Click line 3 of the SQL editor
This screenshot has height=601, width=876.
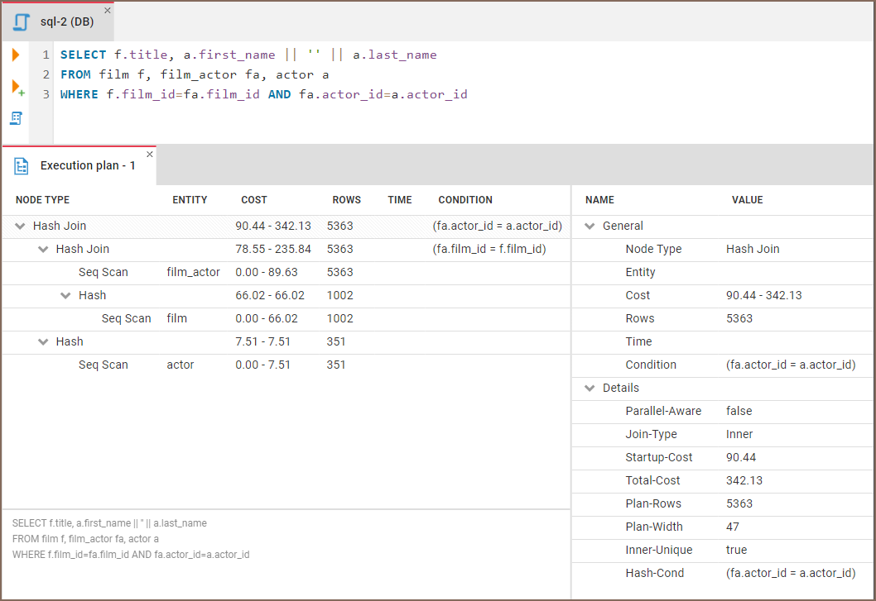(263, 95)
